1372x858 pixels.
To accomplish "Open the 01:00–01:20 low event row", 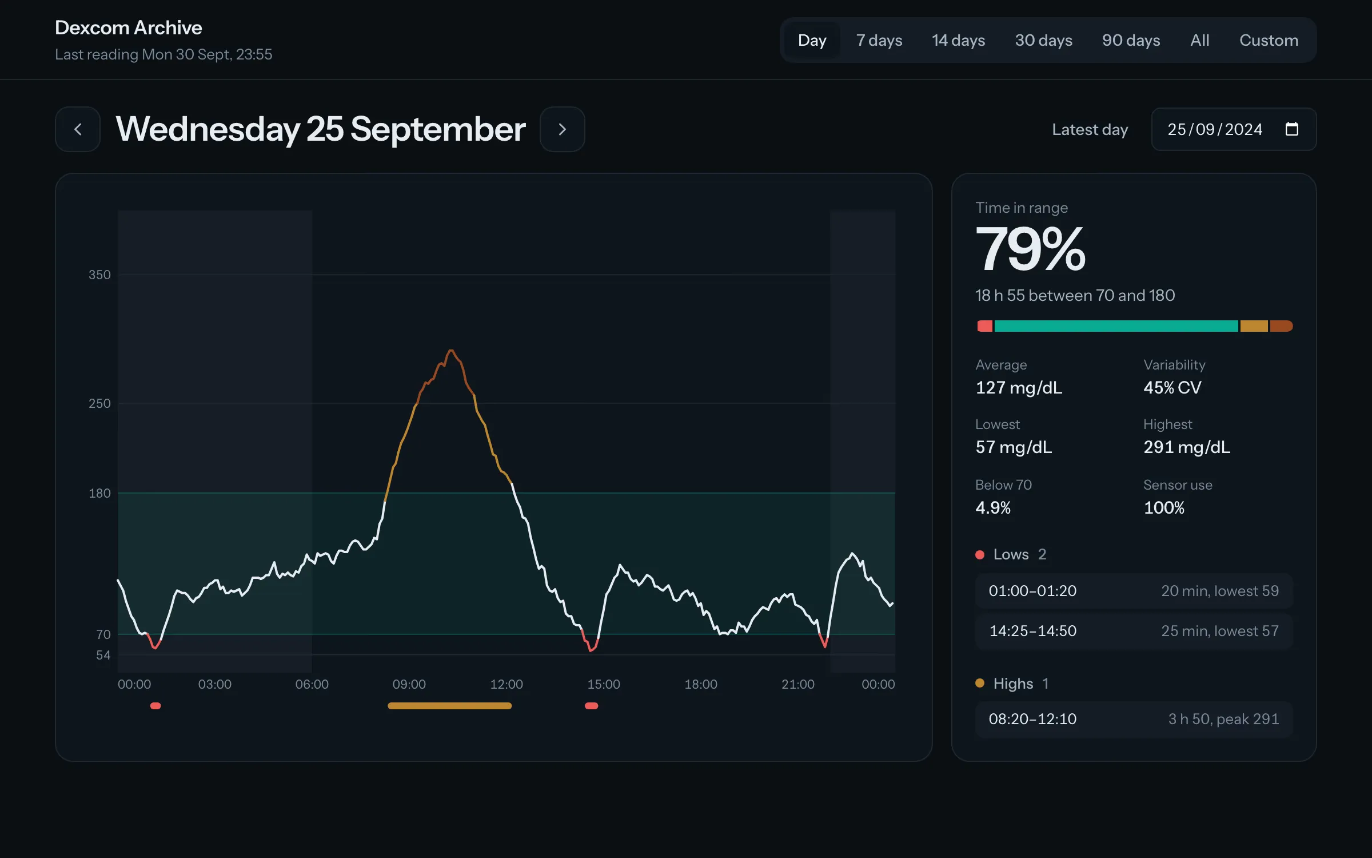I will coord(1134,591).
